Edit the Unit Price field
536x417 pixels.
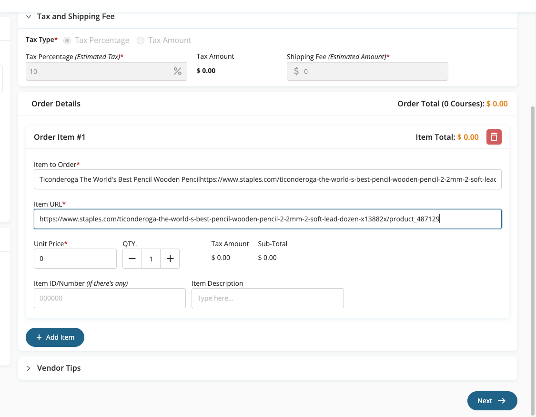[75, 259]
